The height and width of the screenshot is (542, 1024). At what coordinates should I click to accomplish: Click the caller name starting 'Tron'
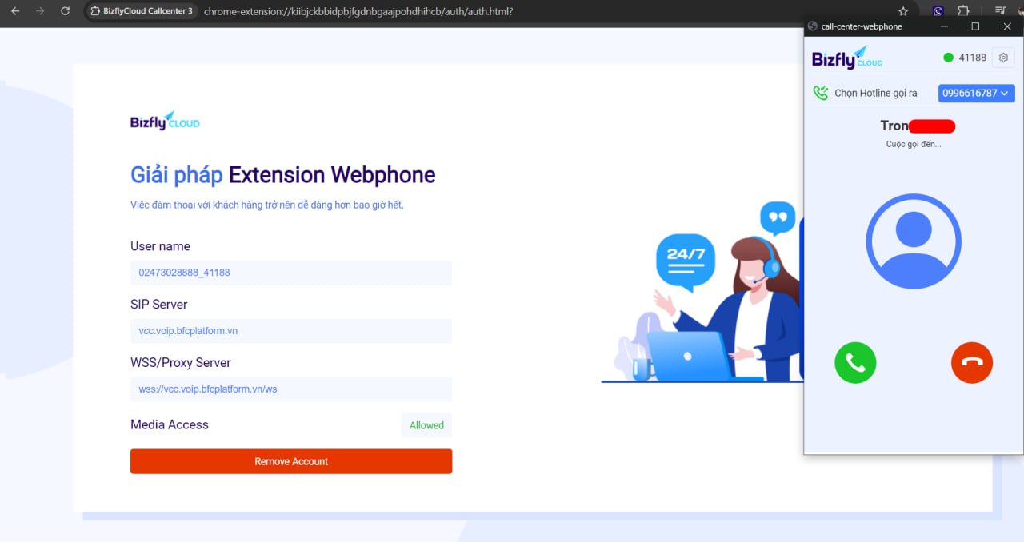(918, 126)
